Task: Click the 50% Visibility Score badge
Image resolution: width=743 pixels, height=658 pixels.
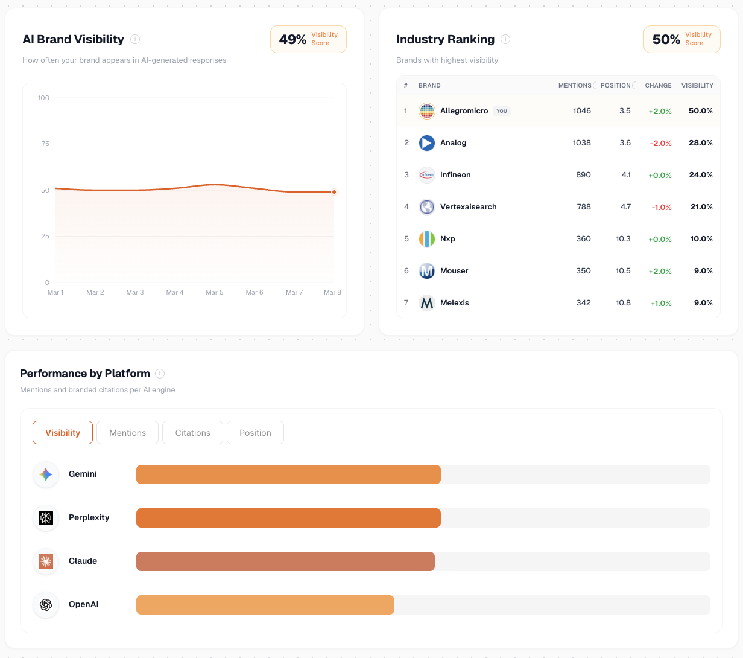Action: (x=682, y=39)
